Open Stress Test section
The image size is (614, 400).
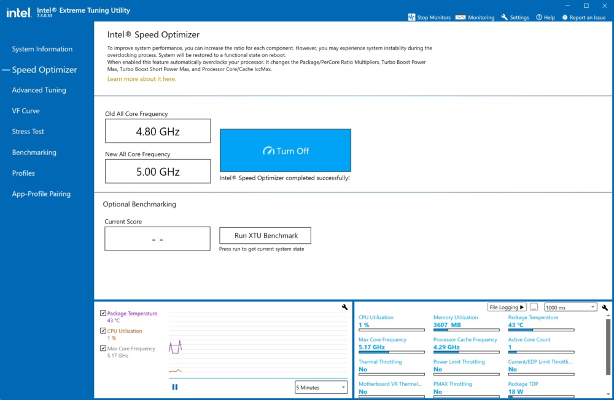28,132
